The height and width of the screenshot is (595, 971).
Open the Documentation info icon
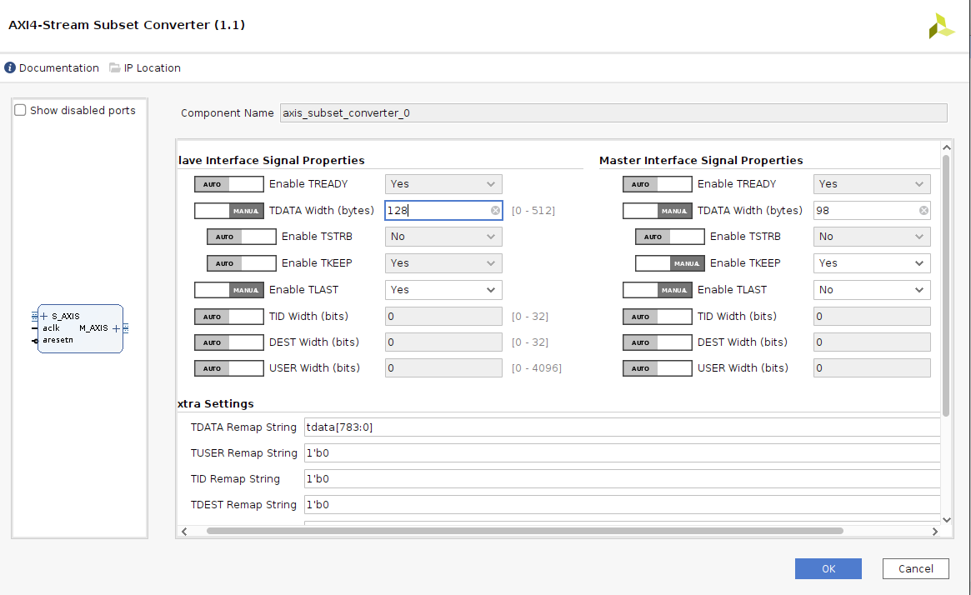(x=10, y=67)
